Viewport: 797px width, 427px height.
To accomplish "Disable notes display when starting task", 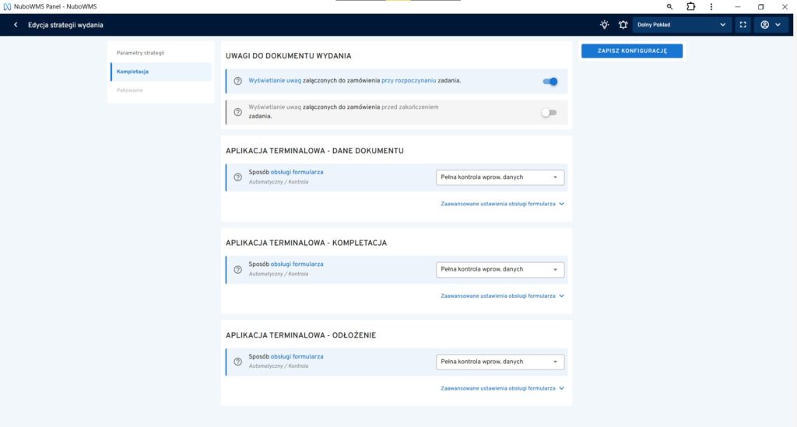I will point(549,81).
